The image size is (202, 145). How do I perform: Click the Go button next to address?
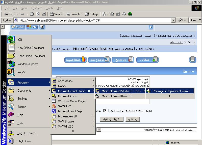pyautogui.click(x=182, y=20)
